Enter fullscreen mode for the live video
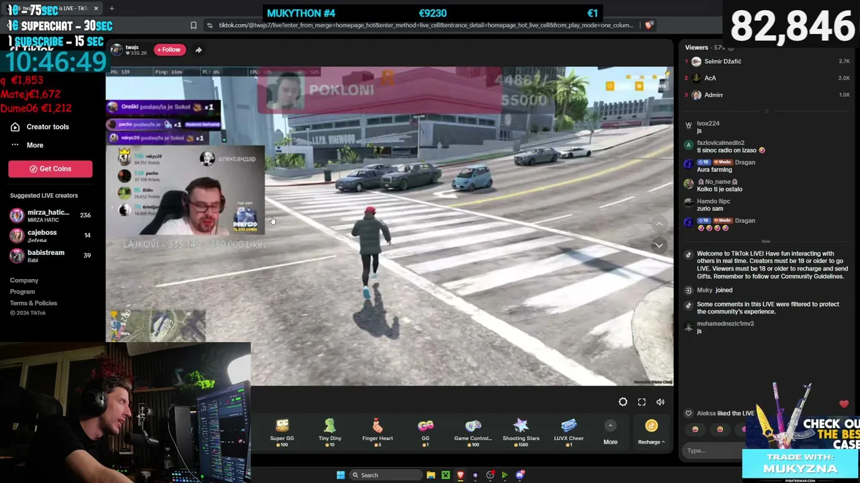Image resolution: width=860 pixels, height=483 pixels. tap(642, 402)
